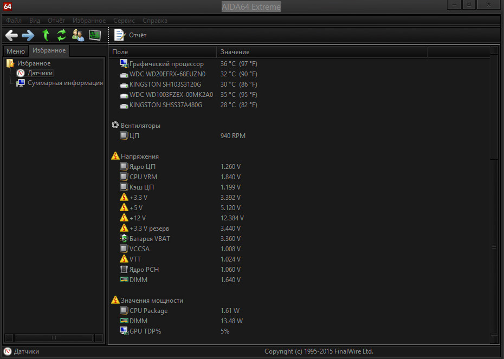Click the Датчики gauge icon in tree
Image resolution: width=504 pixels, height=359 pixels.
point(21,73)
